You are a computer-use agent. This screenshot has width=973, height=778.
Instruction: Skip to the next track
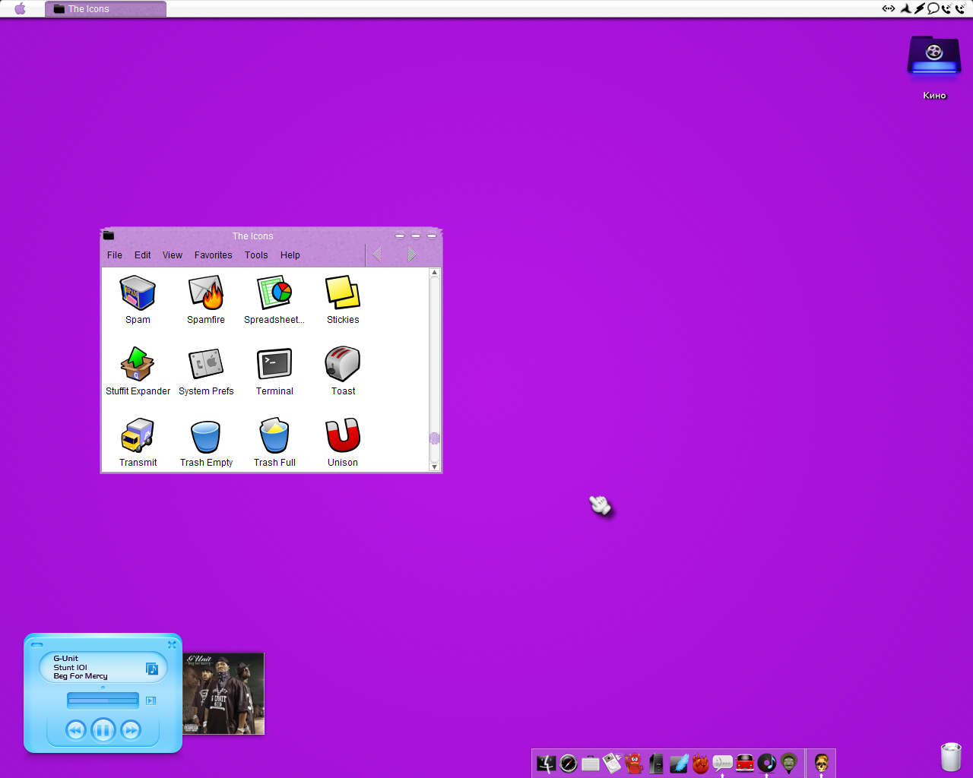[x=131, y=730]
